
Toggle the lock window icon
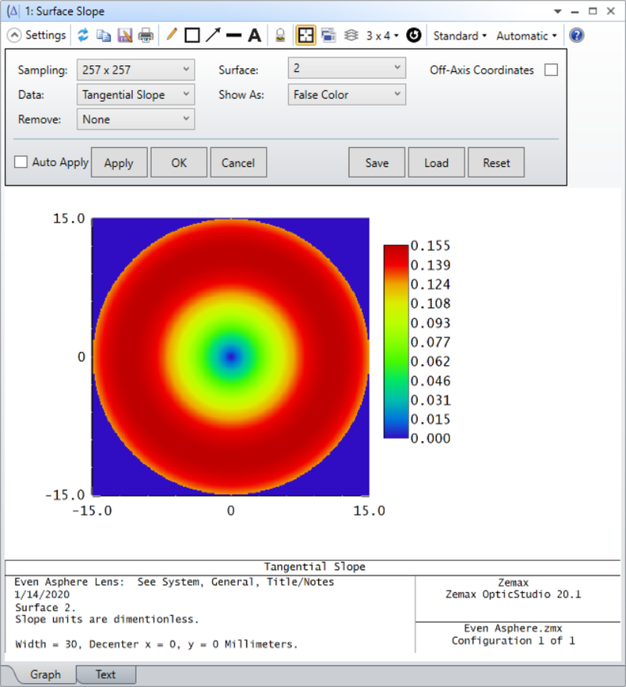click(280, 35)
